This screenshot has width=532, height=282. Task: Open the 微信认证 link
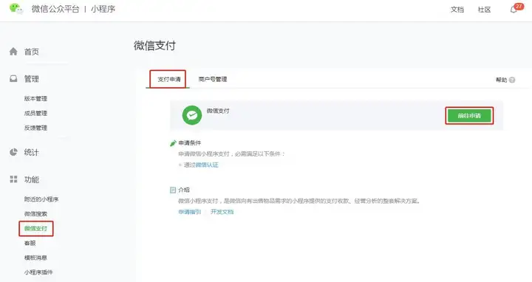(207, 165)
